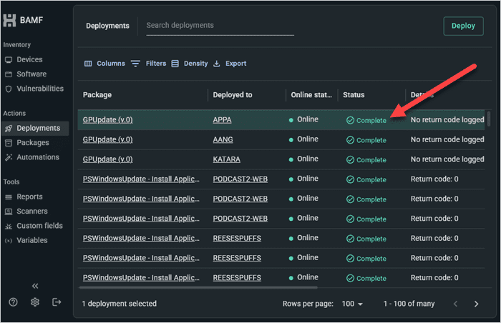Change table Density setting

[x=190, y=64]
